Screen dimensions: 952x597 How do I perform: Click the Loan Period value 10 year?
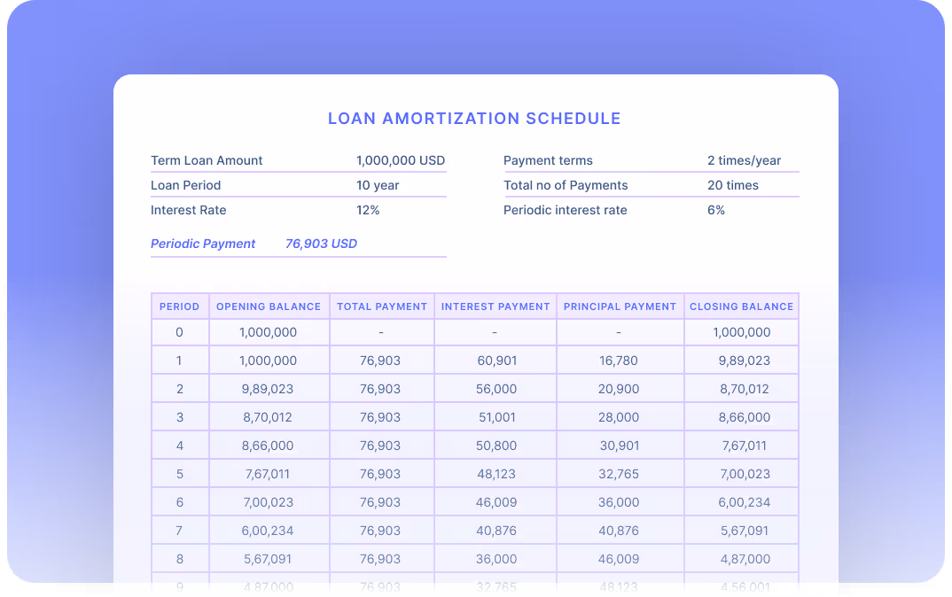378,185
